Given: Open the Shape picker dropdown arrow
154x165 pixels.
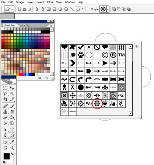Looking at the screenshot, I should (108, 9).
